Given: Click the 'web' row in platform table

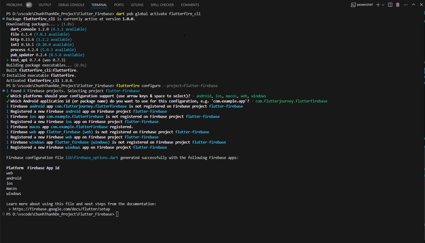Looking at the screenshot, I should (10, 173).
